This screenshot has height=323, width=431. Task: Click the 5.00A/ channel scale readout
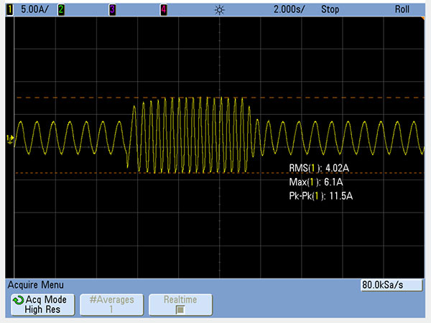coord(34,9)
